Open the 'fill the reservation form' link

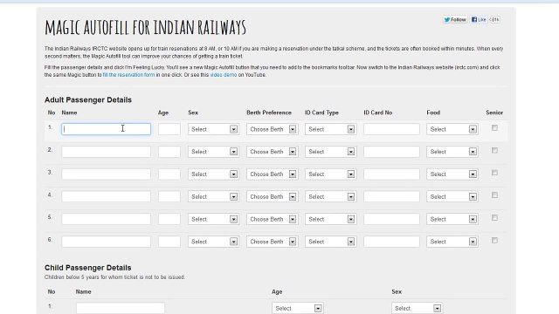pos(128,75)
